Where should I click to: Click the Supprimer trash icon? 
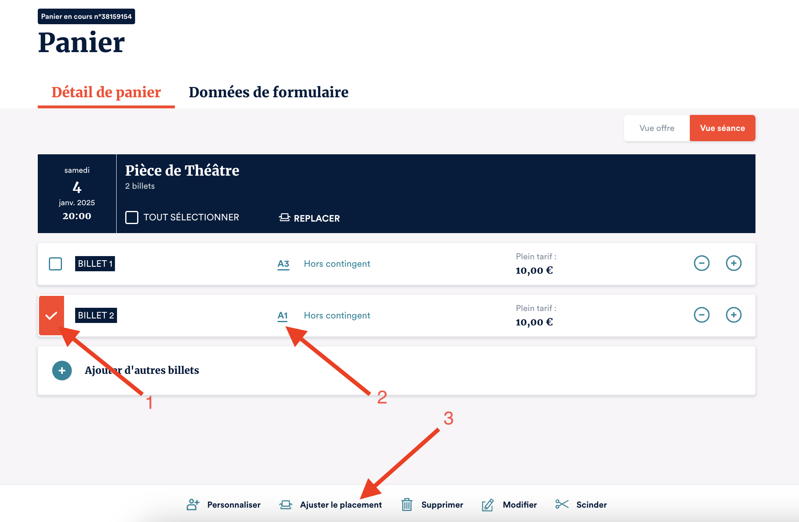(406, 504)
